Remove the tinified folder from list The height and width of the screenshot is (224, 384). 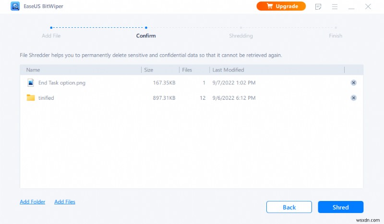tap(354, 98)
